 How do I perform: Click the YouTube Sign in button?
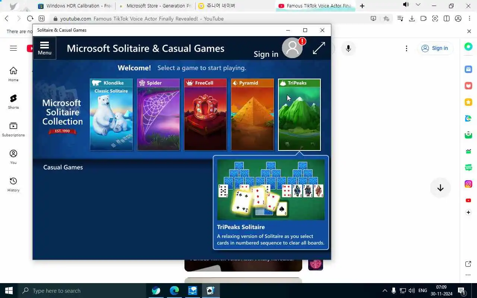pyautogui.click(x=435, y=48)
